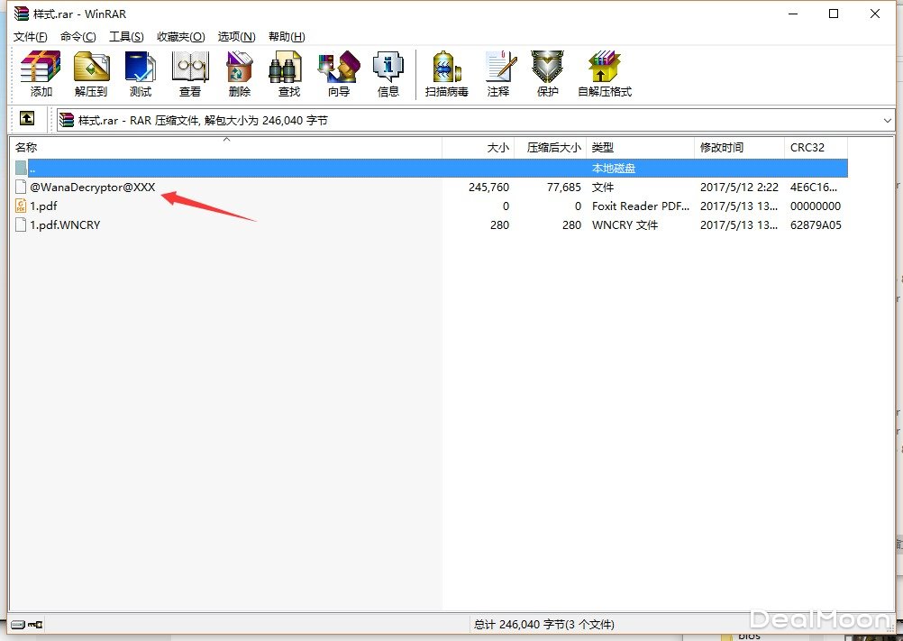Open the Tools (工具) menu
903x641 pixels.
coord(126,37)
